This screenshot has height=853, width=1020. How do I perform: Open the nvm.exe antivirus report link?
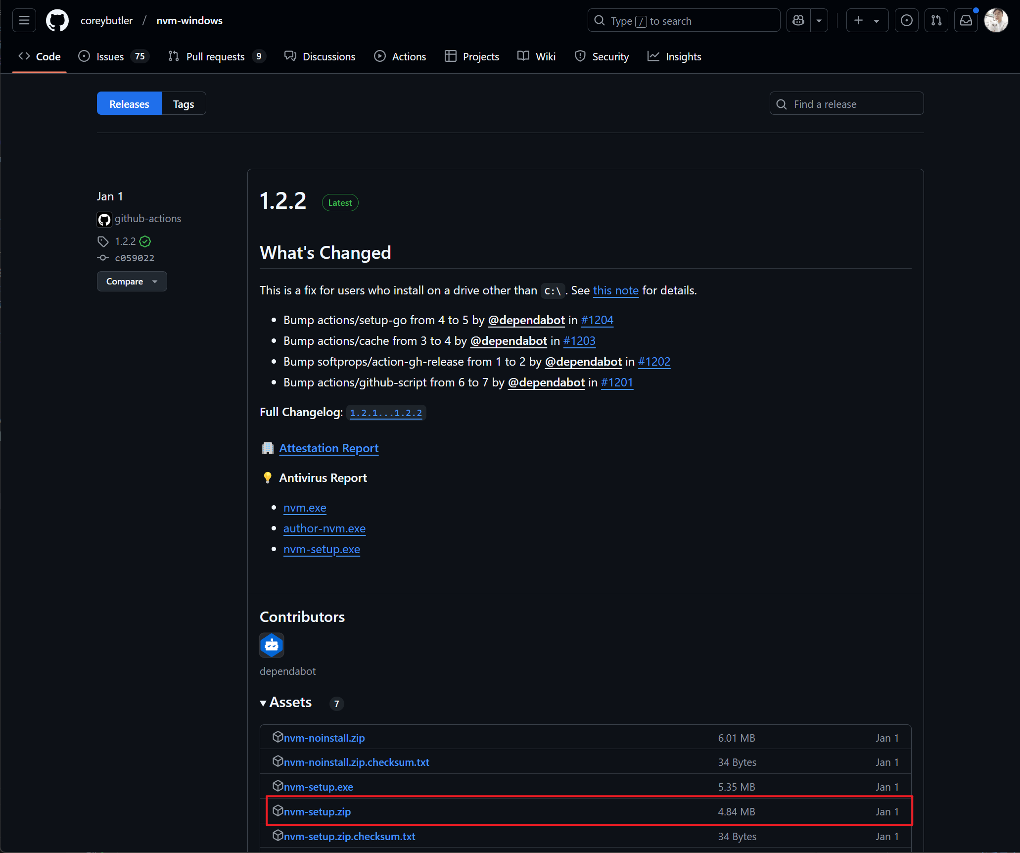point(305,508)
